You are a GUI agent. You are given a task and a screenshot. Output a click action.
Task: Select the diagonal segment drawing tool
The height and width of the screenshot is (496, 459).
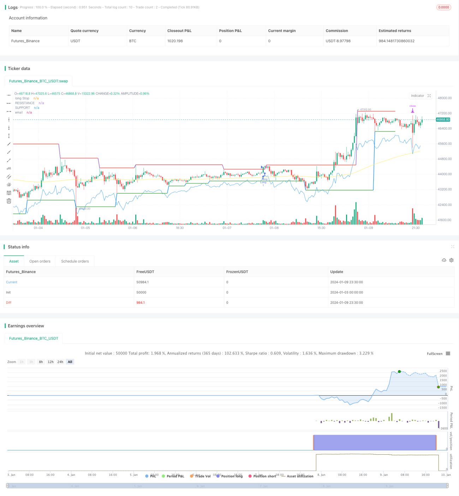point(9,160)
